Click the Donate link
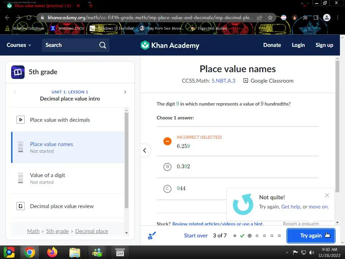 click(272, 45)
